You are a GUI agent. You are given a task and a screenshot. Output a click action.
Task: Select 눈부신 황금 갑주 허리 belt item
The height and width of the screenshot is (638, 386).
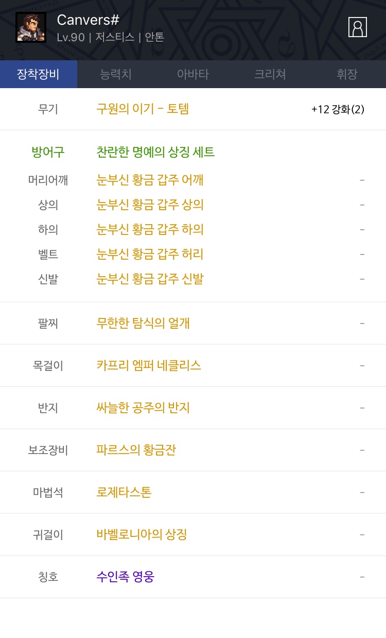coord(150,254)
